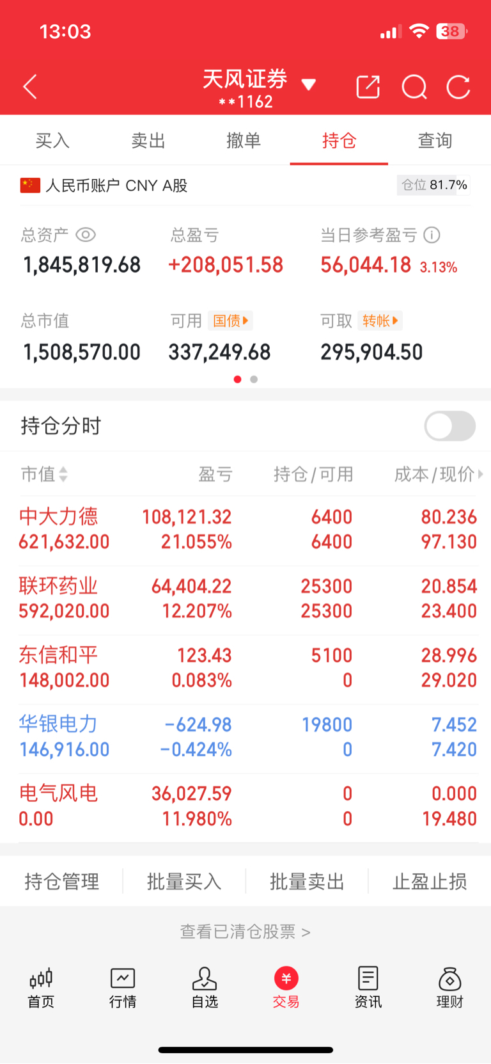Open the share/export icon in header
Screen dimensions: 491x1064
coord(368,86)
